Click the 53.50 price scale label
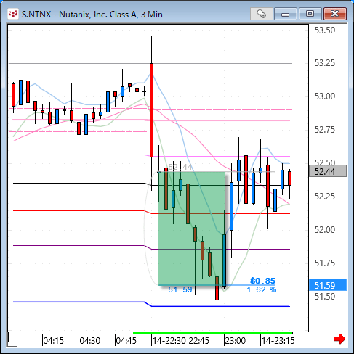This screenshot has height=354, width=354. click(325, 30)
